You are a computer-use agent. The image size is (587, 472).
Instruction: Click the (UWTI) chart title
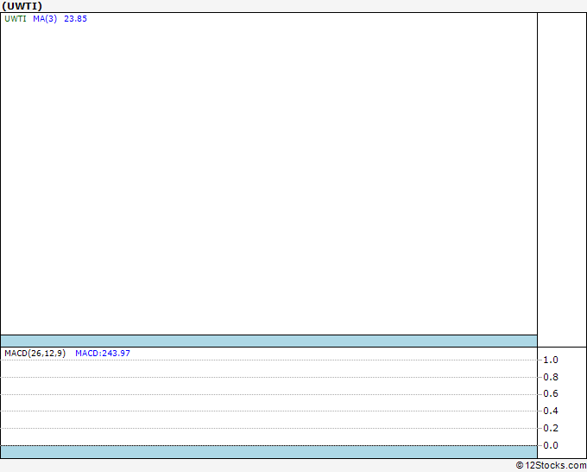[x=22, y=6]
